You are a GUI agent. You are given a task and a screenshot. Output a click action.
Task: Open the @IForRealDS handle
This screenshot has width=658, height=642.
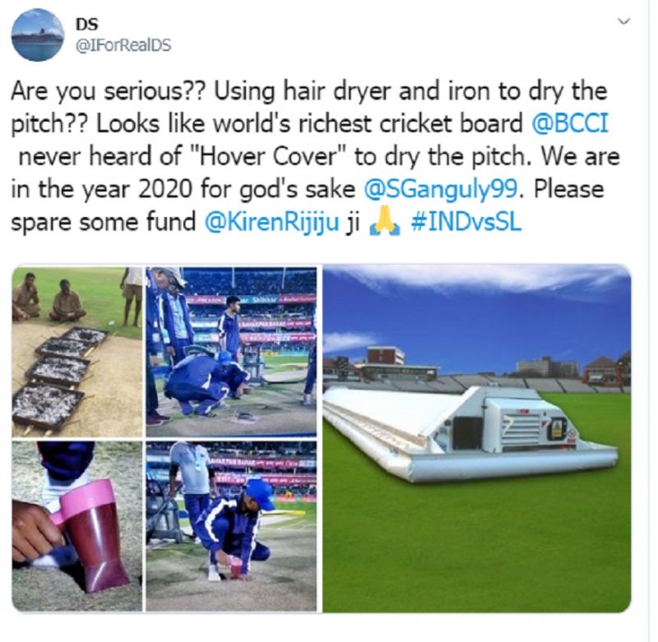coord(123,45)
